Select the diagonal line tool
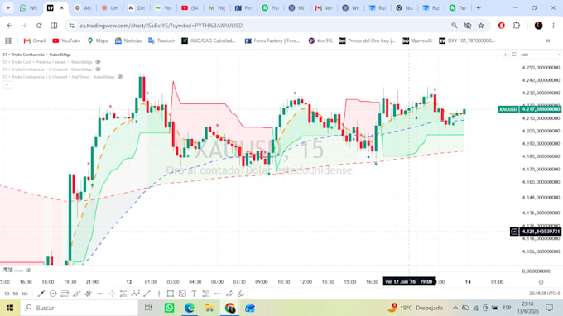The image size is (563, 316). [x=147, y=294]
